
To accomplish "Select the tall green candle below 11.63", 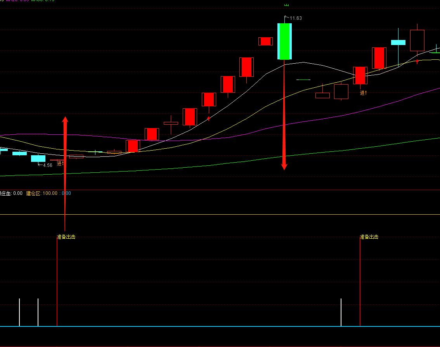I will pos(284,42).
